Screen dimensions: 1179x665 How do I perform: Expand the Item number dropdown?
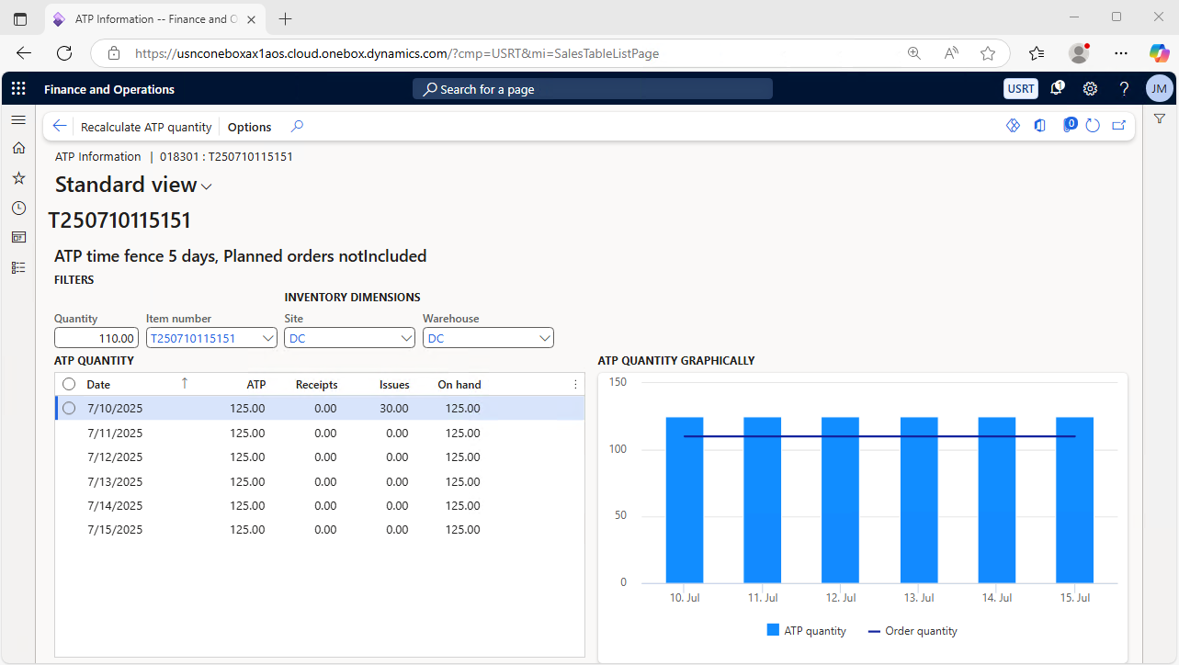(268, 339)
